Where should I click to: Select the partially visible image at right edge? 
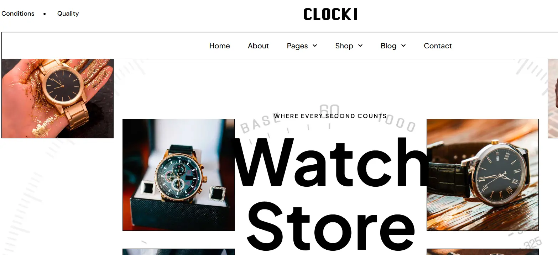(553, 99)
